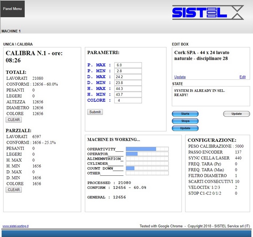Image resolution: width=253 pixels, height=237 pixels.
Task: Click MACHINE IS WORKING... status heading
Action: [113, 139]
